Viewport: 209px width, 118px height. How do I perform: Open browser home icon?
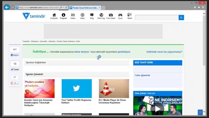(x=195, y=7)
